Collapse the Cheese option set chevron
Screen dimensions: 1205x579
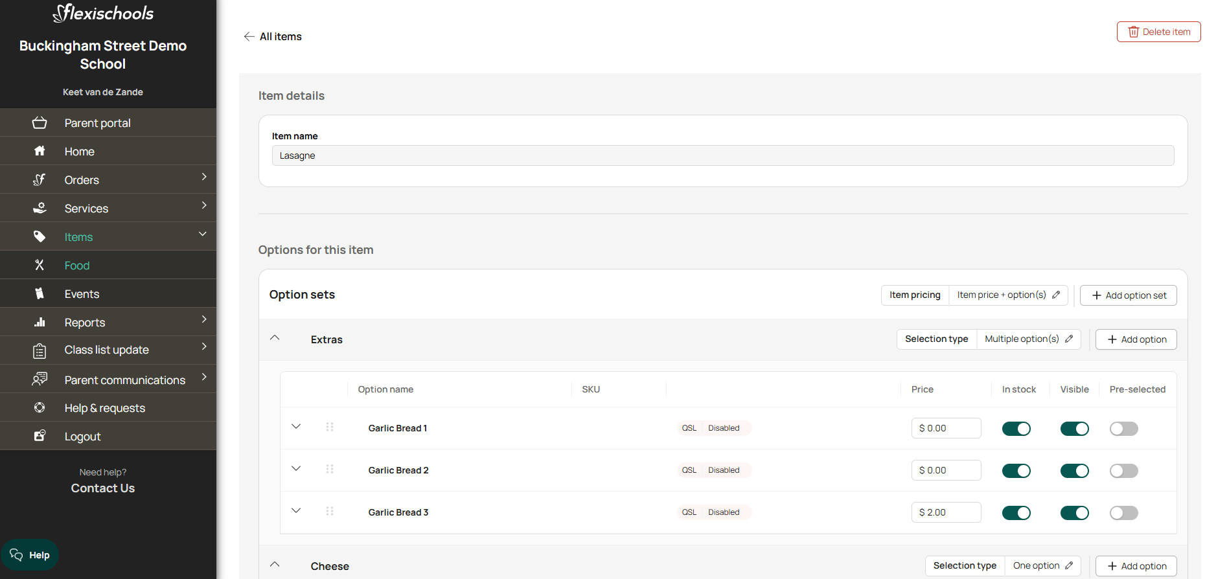coord(275,565)
